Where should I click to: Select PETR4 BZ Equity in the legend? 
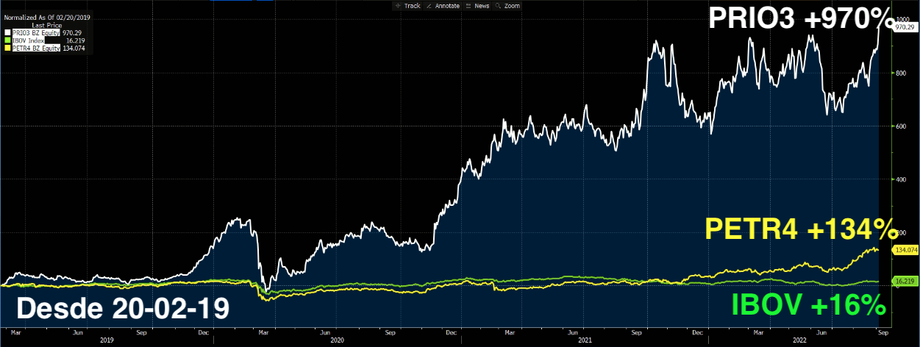click(x=36, y=48)
